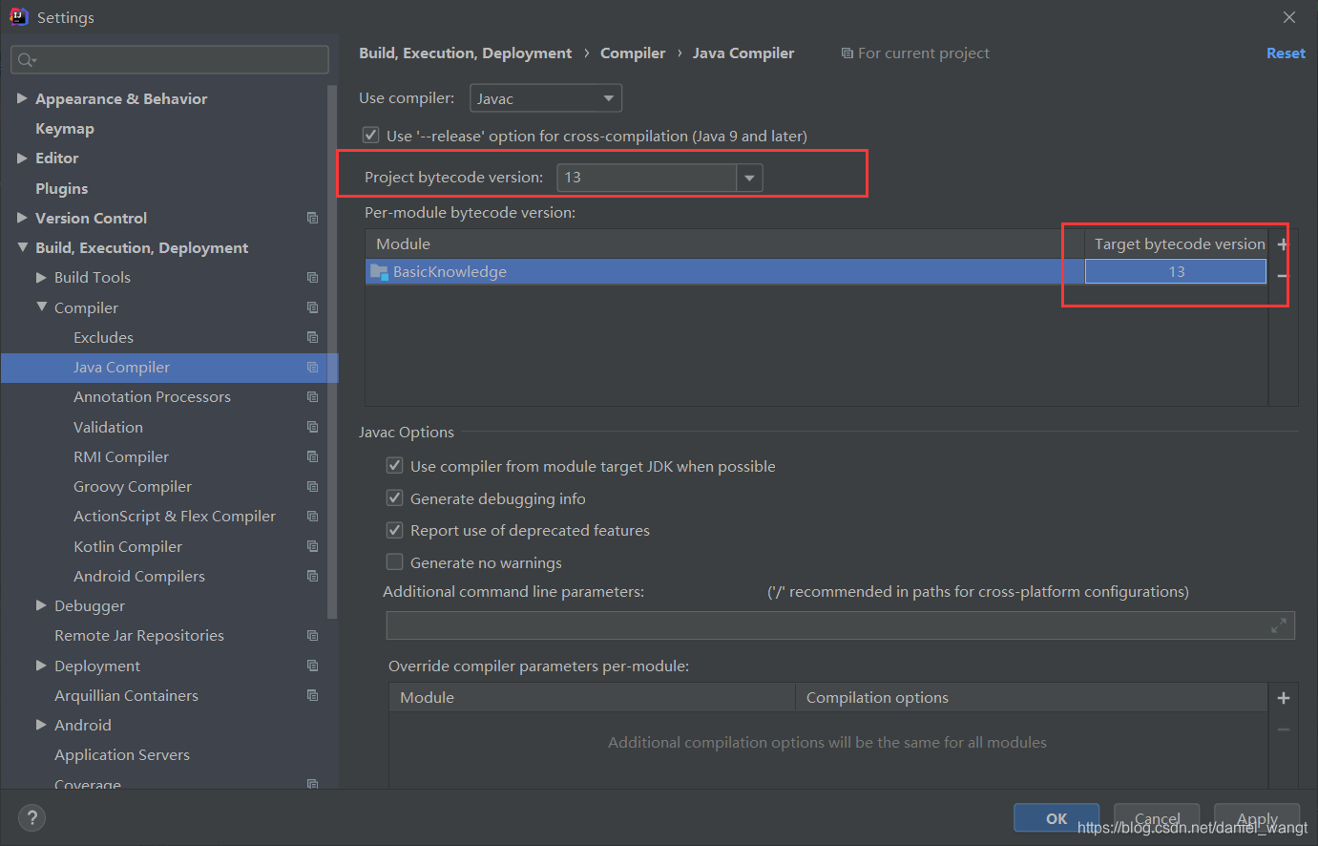The width and height of the screenshot is (1318, 846).
Task: Expand the Android settings node
Action: pyautogui.click(x=41, y=725)
